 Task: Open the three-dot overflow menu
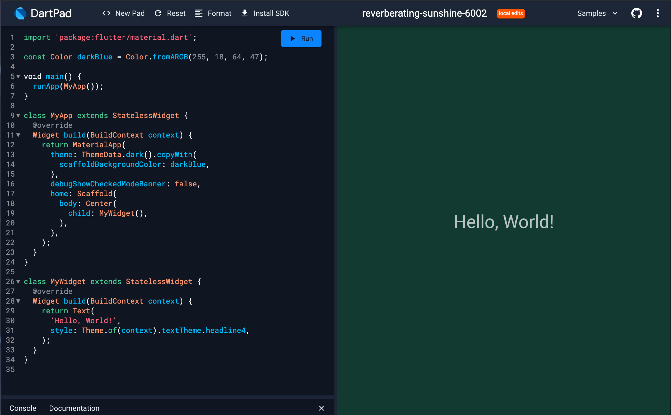(x=658, y=13)
